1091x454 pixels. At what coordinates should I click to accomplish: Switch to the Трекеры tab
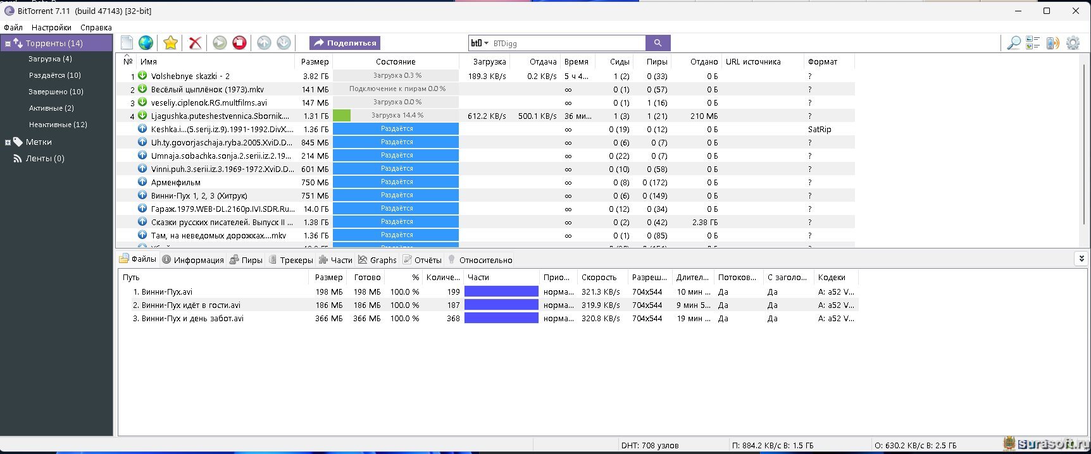coord(290,260)
